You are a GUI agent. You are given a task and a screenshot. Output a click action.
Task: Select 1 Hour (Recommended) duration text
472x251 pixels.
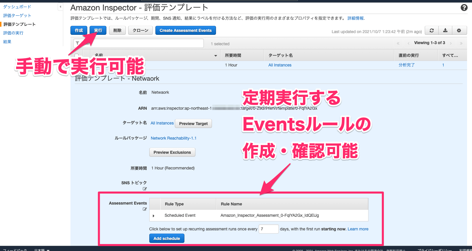coord(173,168)
